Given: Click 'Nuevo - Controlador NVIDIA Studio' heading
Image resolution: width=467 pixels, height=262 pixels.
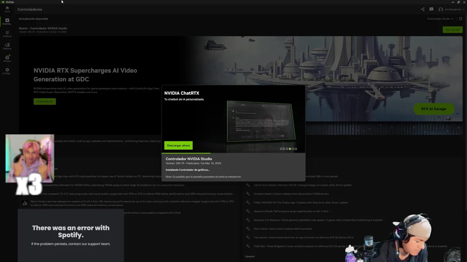Looking at the screenshot, I should 43,28.
